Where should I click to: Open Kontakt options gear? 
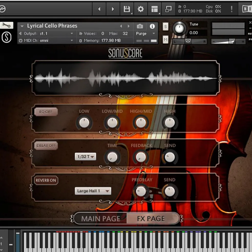(141, 9)
